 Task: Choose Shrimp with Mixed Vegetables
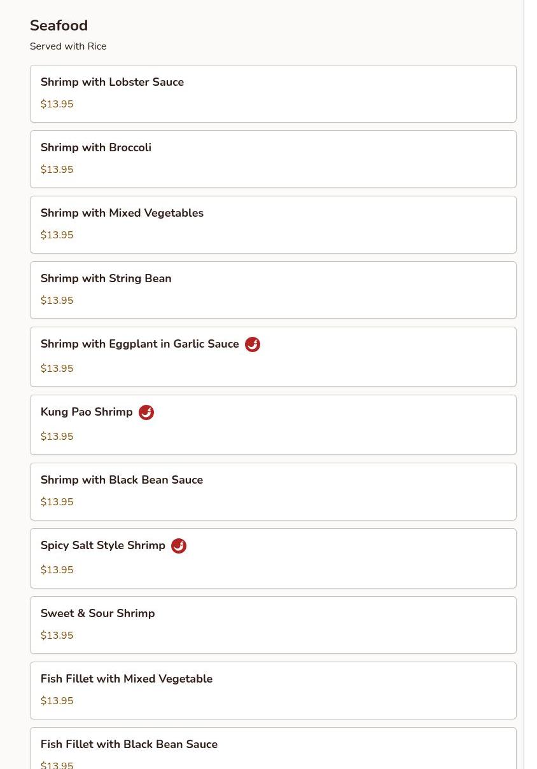[x=273, y=224]
